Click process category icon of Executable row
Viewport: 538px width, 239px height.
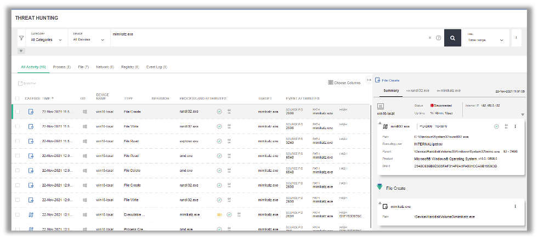point(31,215)
